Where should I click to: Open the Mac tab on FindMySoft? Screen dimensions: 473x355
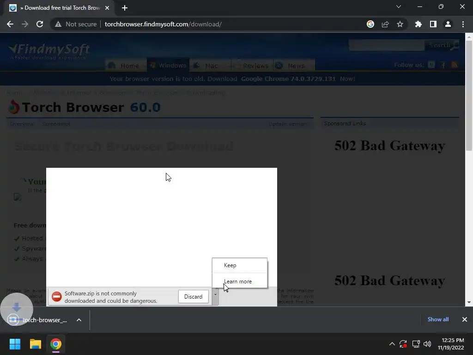[x=210, y=66]
